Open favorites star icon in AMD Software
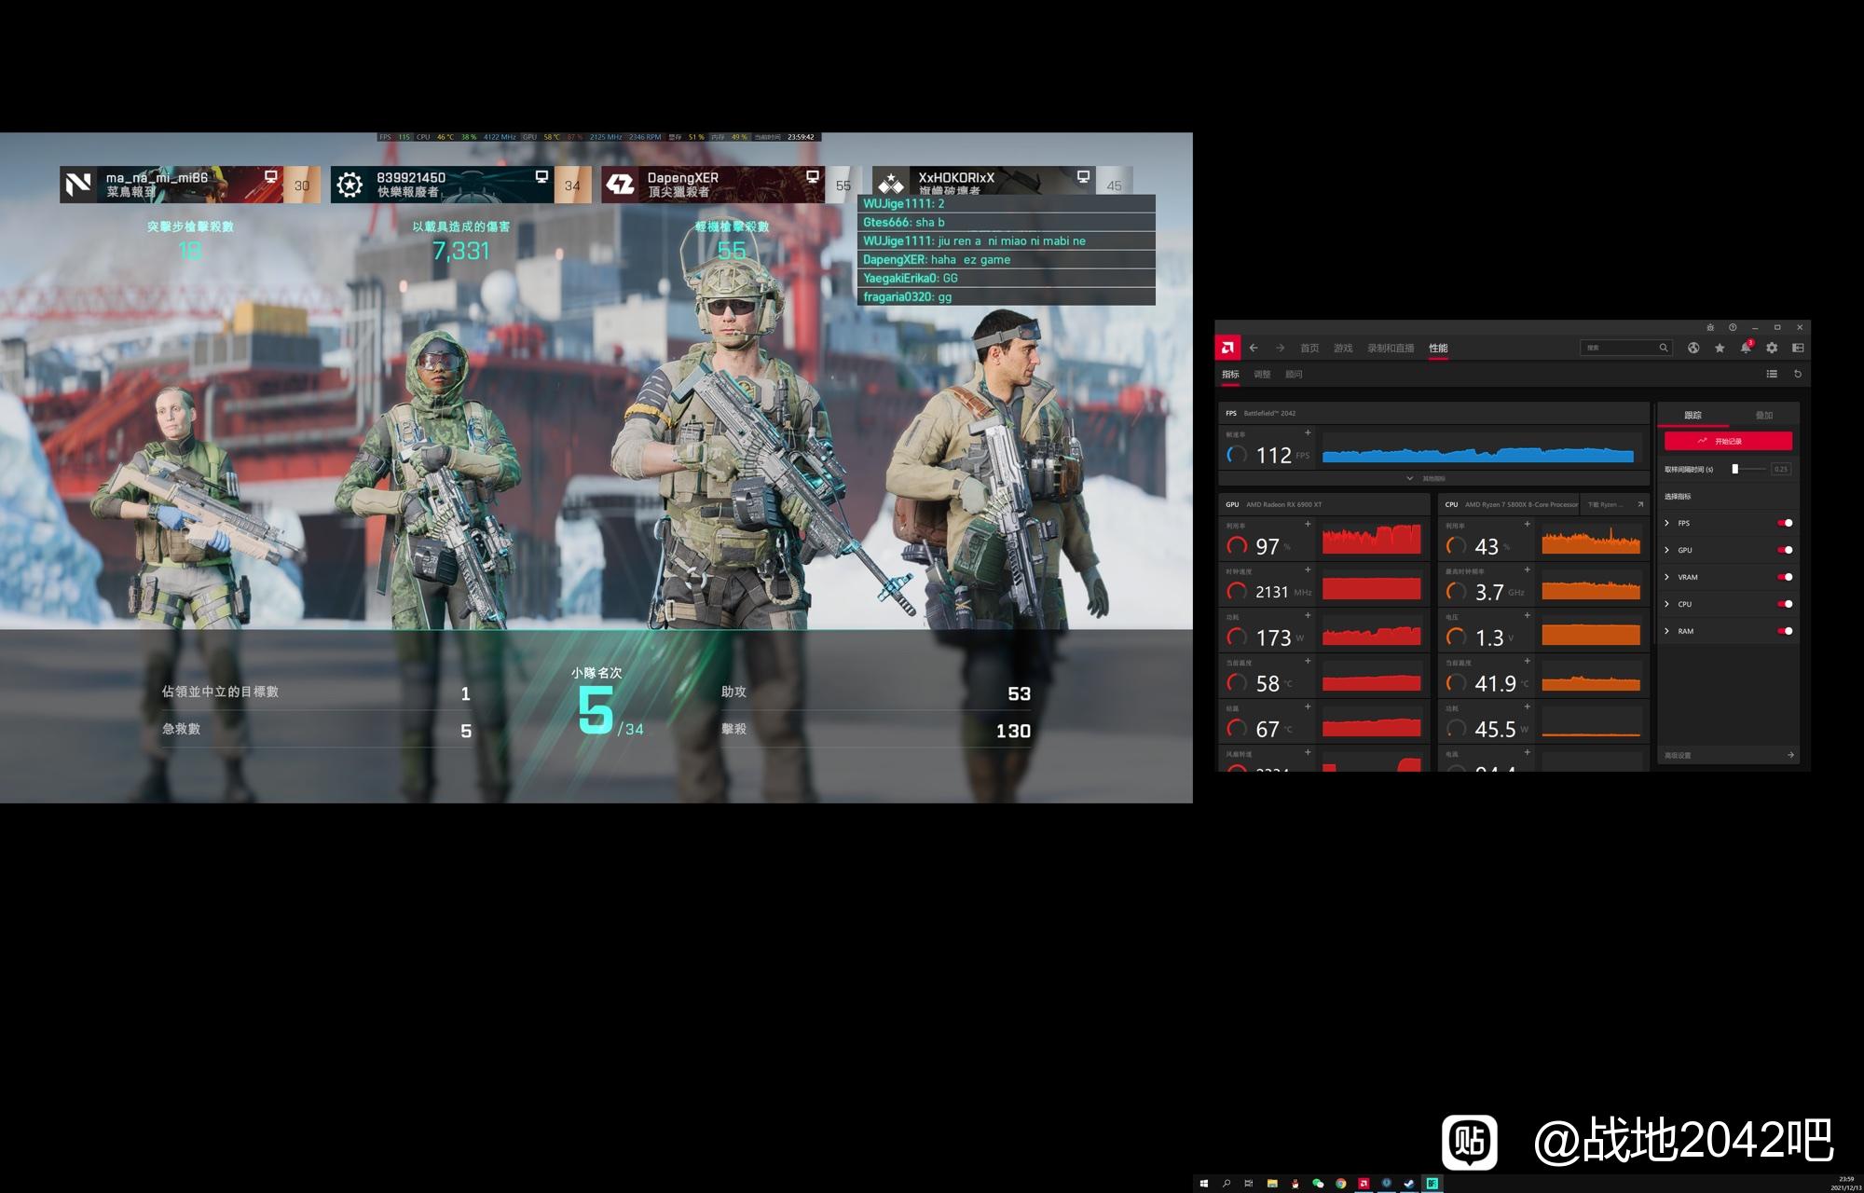 click(1720, 348)
